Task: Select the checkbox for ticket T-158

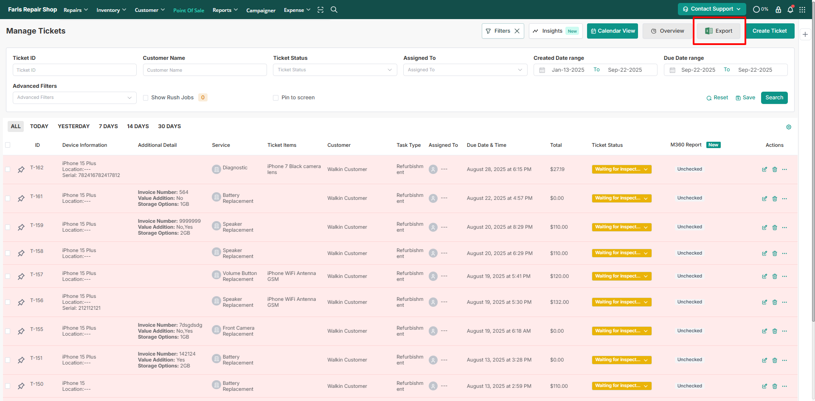Action: (8, 253)
